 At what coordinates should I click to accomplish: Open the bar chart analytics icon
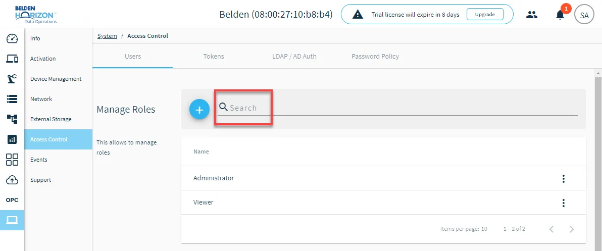pos(12,139)
